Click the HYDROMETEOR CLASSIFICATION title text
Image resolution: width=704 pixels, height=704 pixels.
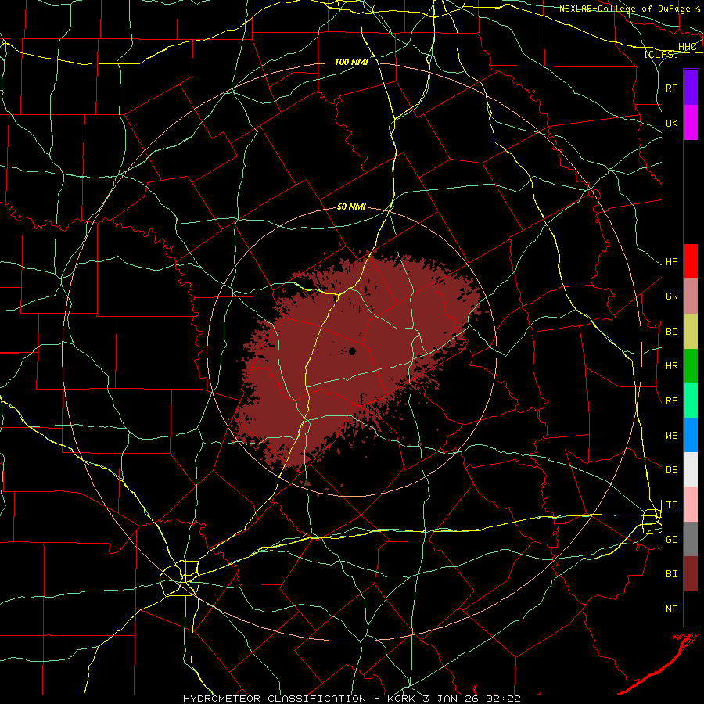point(275,699)
